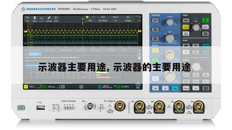This screenshot has height=130, width=232.
Task: Click the Ch2 BNC input connector
Action: (159, 107)
